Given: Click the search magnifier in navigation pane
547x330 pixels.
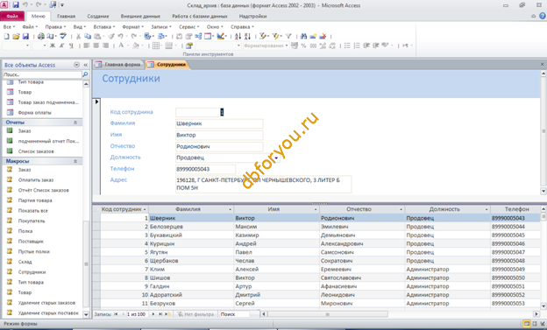Looking at the screenshot, I should [85, 74].
